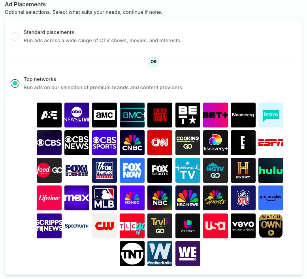Select the NBC News tile
This screenshot has width=307, height=279.
(188, 198)
